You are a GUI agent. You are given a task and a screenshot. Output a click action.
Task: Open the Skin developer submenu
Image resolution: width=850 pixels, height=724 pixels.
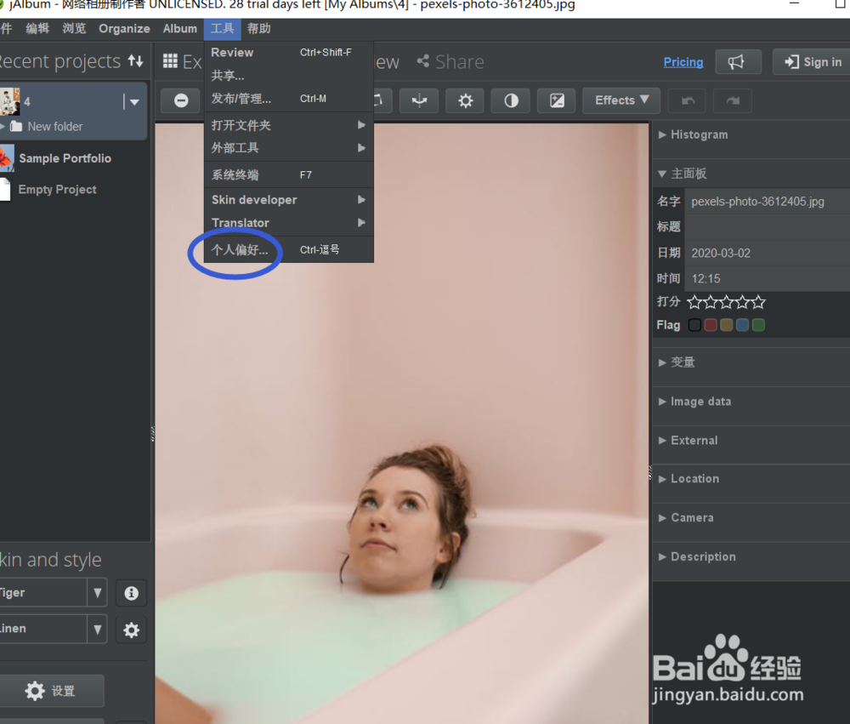click(x=288, y=200)
